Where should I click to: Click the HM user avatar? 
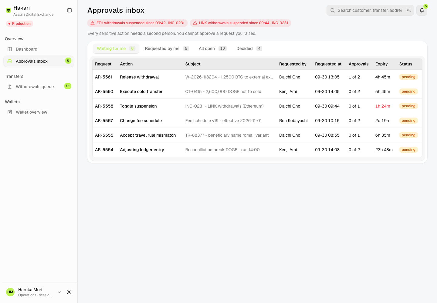tap(10, 292)
